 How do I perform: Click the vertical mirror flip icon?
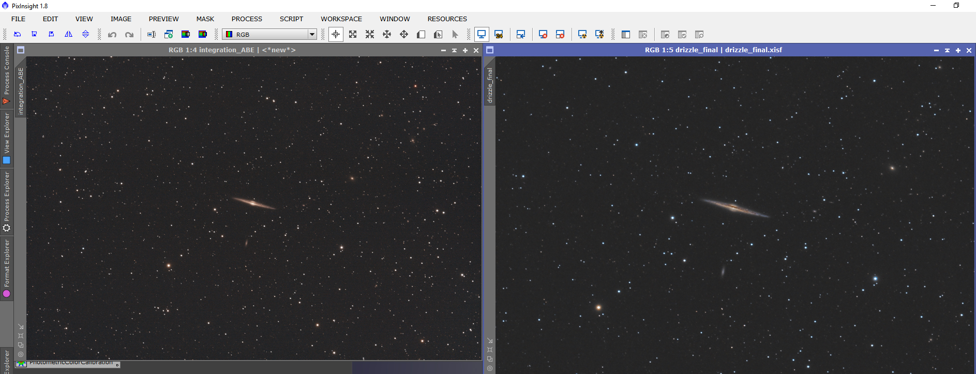(85, 34)
